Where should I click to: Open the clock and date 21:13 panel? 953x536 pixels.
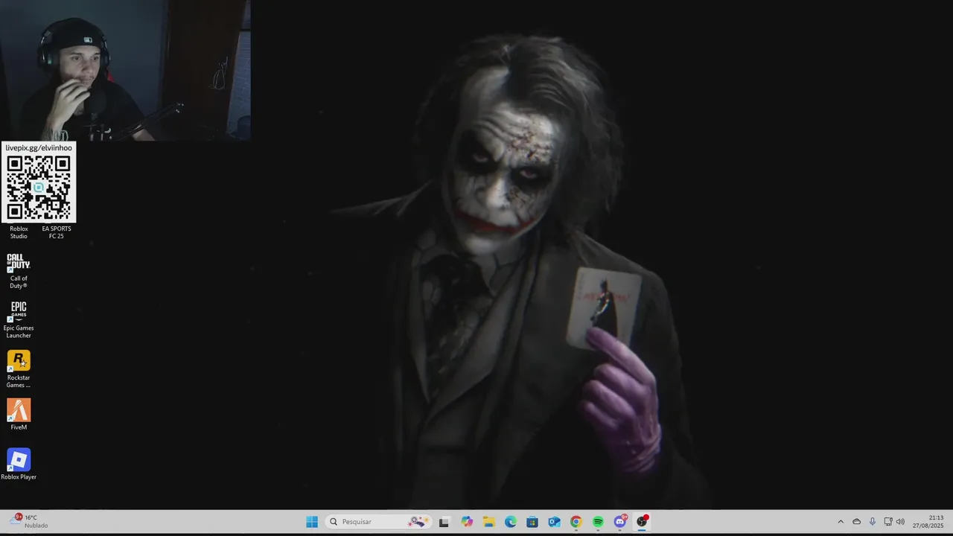928,521
